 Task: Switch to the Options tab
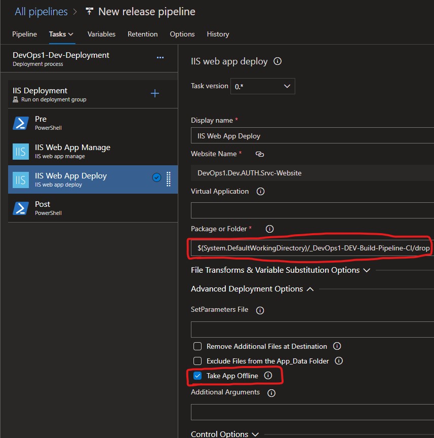[x=182, y=34]
